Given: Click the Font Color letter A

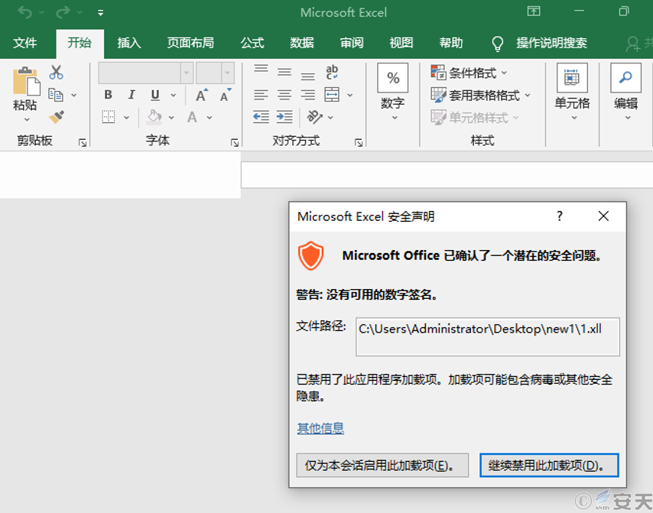Looking at the screenshot, I should 192,117.
